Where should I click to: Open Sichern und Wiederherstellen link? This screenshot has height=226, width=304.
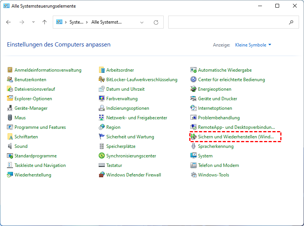(x=236, y=137)
